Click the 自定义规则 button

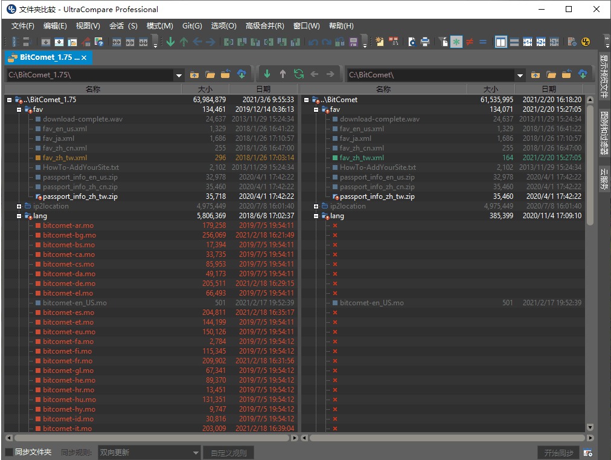pos(229,453)
